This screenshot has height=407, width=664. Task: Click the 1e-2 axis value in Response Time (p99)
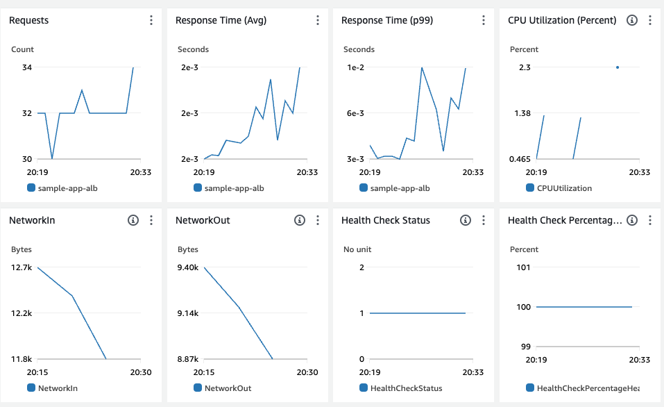click(356, 67)
